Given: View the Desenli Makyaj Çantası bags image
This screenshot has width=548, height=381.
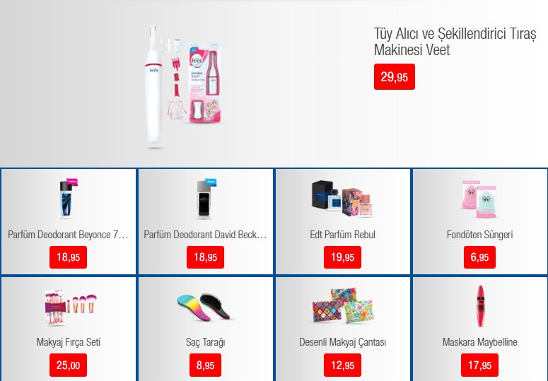Looking at the screenshot, I should coord(342,306).
